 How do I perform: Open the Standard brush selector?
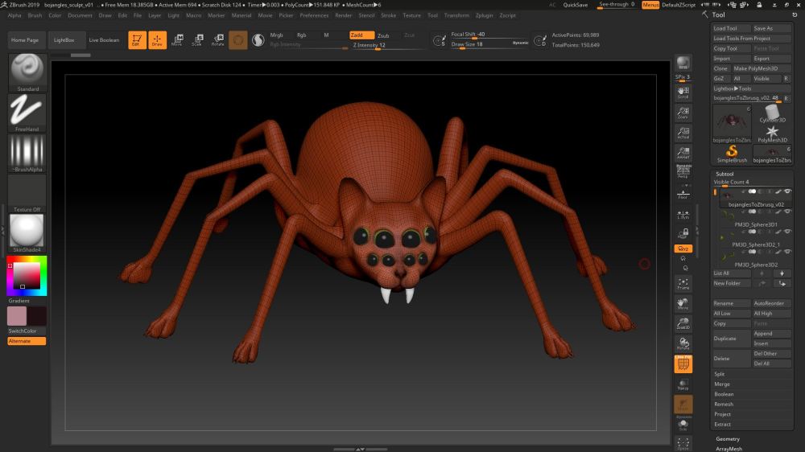[27, 72]
